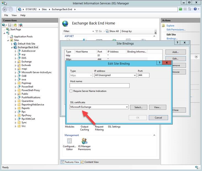The image size is (202, 171).
Task: Select the PushNotifications tree item
Action: click(x=31, y=98)
